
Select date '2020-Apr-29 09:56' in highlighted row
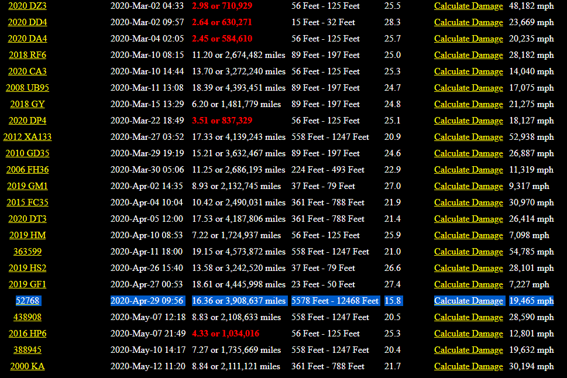[147, 301]
